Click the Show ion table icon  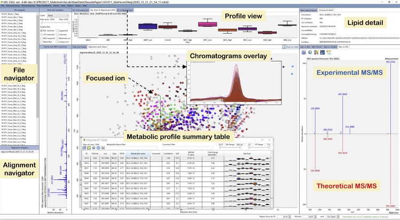click(x=284, y=47)
